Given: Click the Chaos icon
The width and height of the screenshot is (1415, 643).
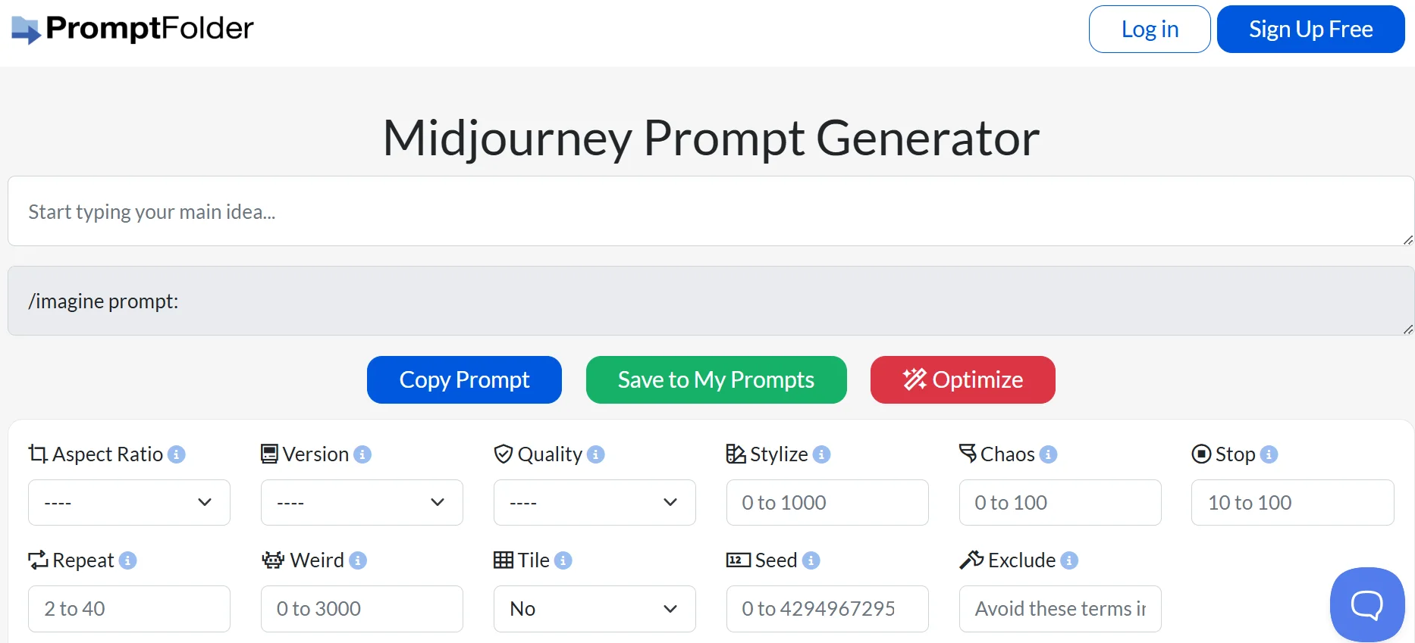Looking at the screenshot, I should (969, 454).
